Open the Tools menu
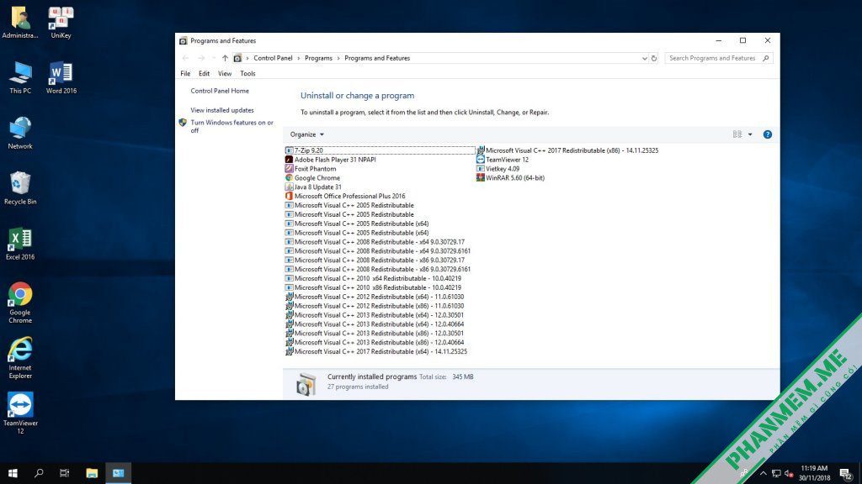 (247, 74)
